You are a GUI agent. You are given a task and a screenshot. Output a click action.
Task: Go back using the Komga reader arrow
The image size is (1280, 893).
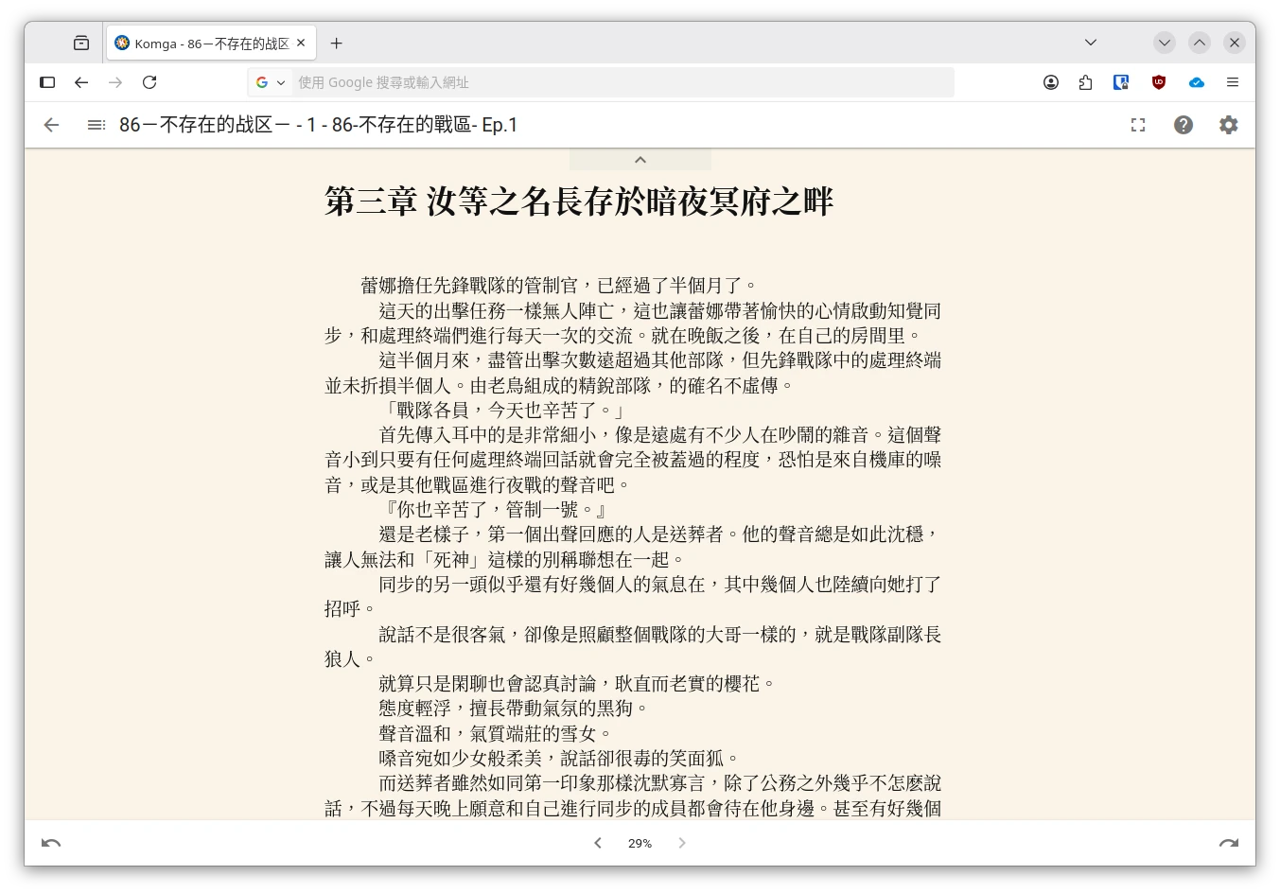(51, 125)
